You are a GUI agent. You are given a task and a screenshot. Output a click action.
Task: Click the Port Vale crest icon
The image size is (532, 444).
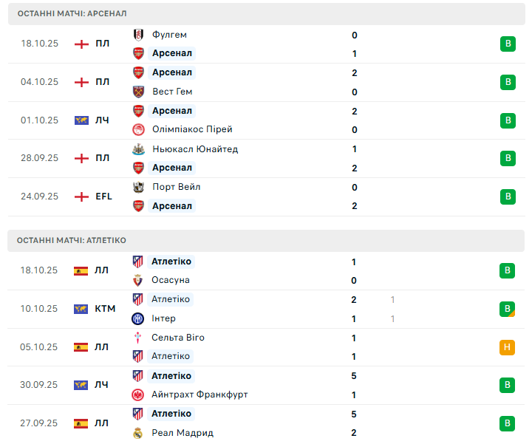(x=138, y=187)
